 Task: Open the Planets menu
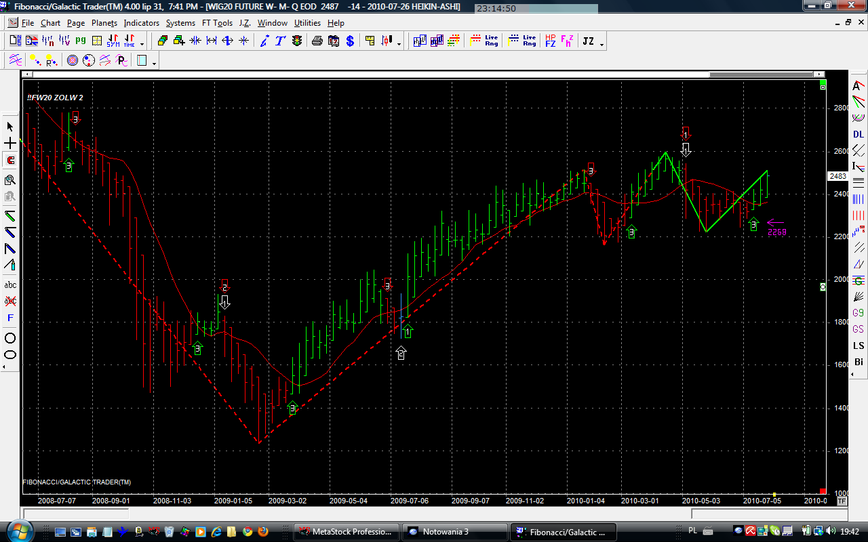tap(104, 23)
